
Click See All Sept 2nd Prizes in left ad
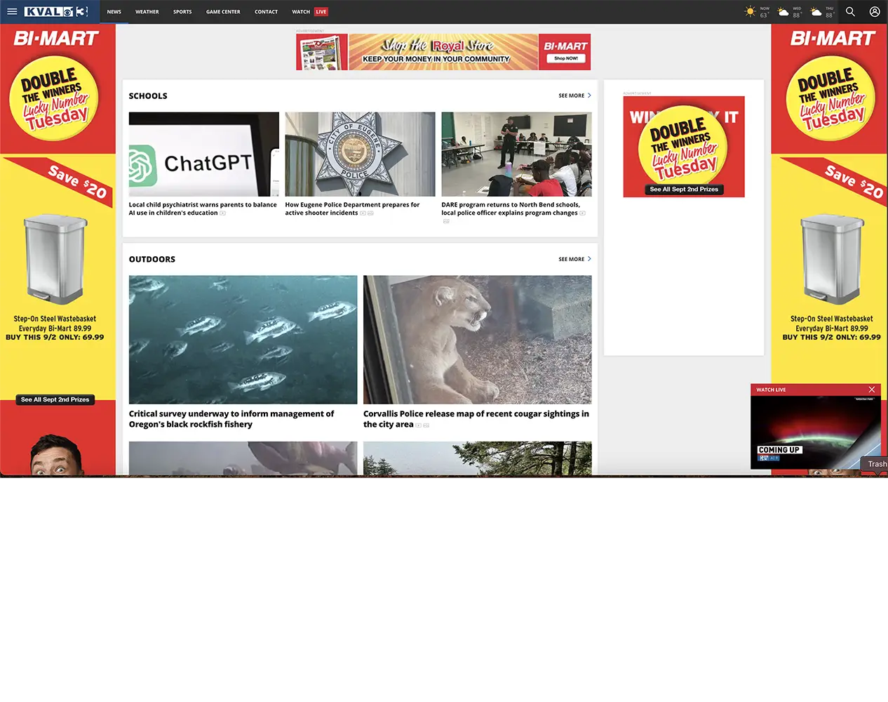[x=55, y=399]
